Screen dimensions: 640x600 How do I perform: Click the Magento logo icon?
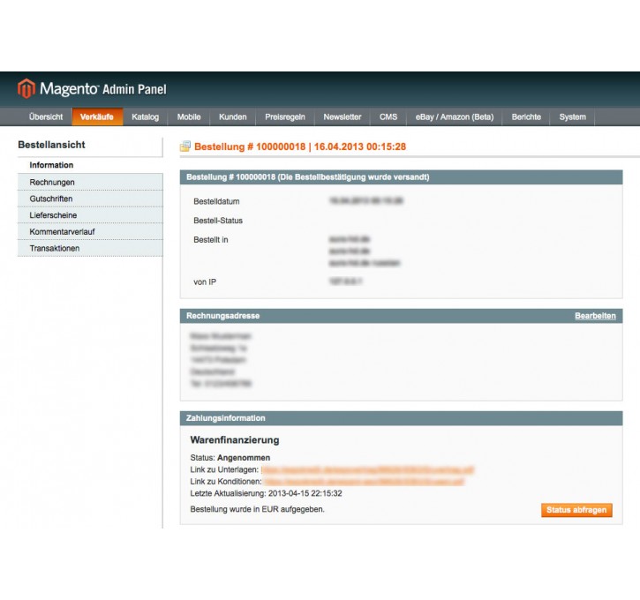point(26,88)
